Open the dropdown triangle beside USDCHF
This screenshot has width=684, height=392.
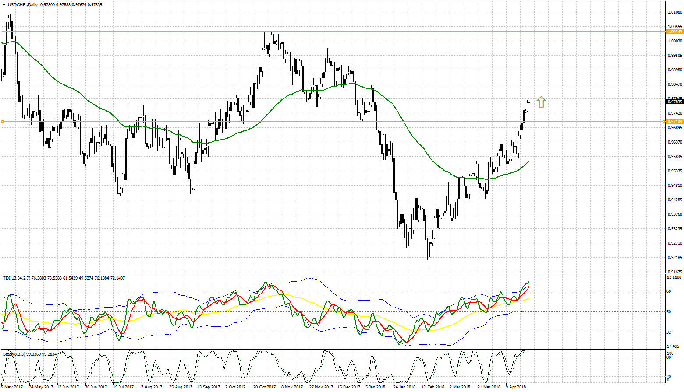point(3,4)
